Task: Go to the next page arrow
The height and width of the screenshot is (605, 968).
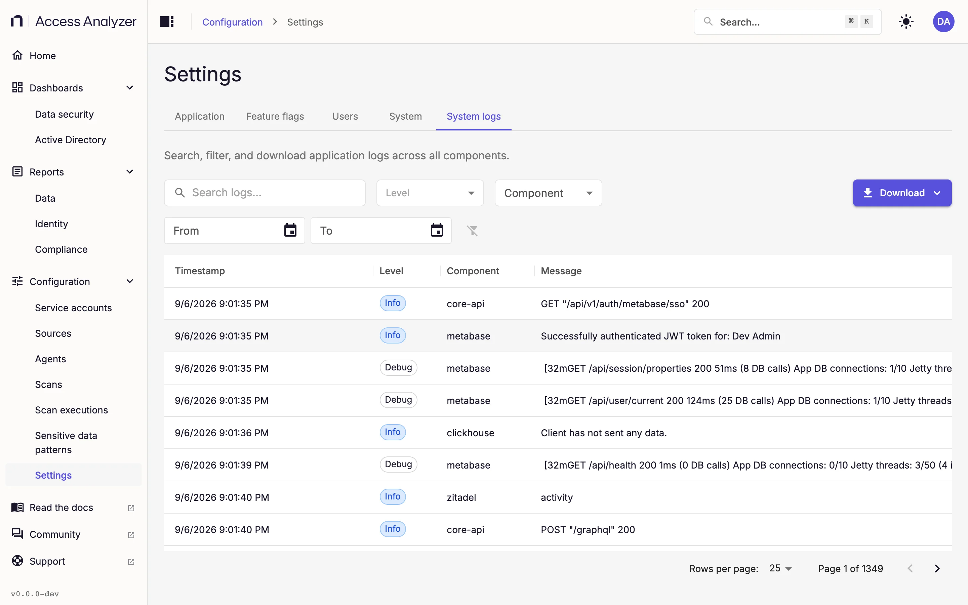Action: (937, 569)
